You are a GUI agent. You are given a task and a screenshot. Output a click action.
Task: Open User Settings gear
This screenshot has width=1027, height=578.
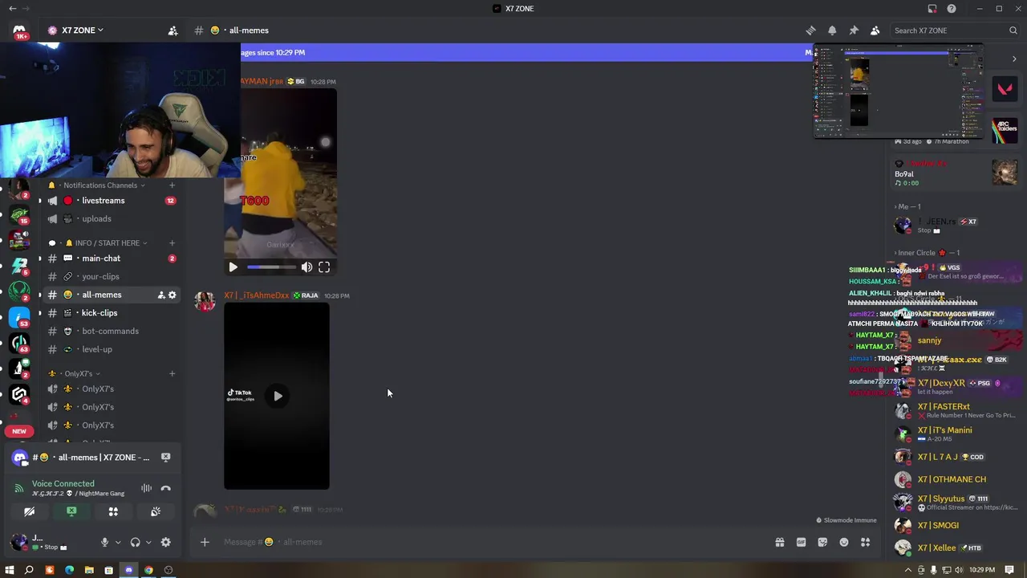165,543
